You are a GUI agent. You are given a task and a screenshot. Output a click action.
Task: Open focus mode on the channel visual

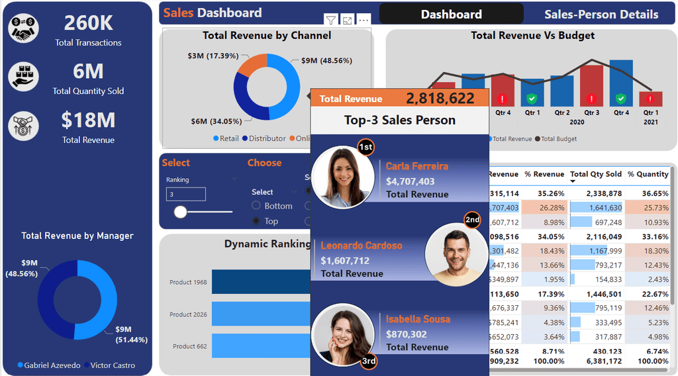click(x=347, y=20)
